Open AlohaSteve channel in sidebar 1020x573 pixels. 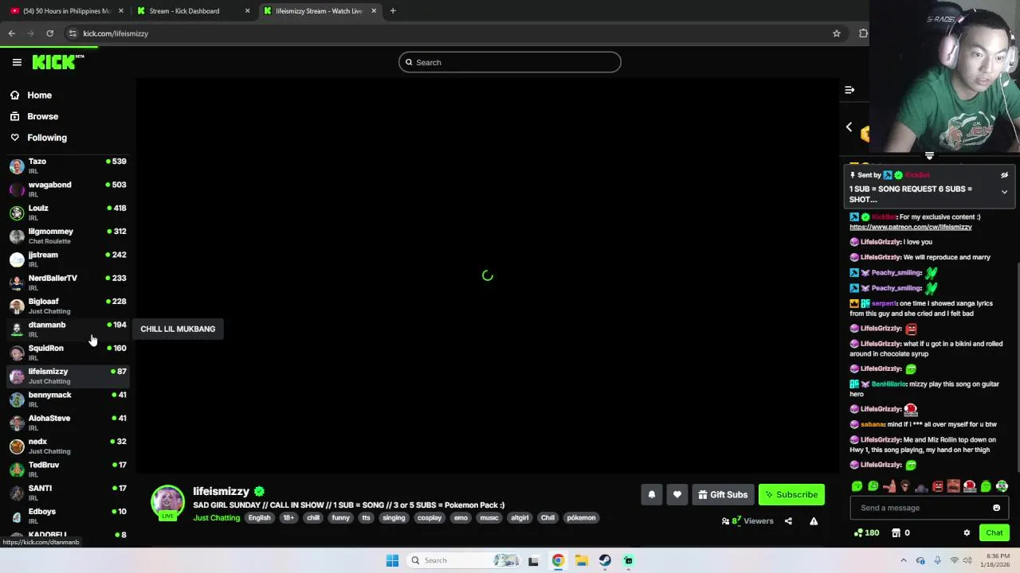(68, 423)
